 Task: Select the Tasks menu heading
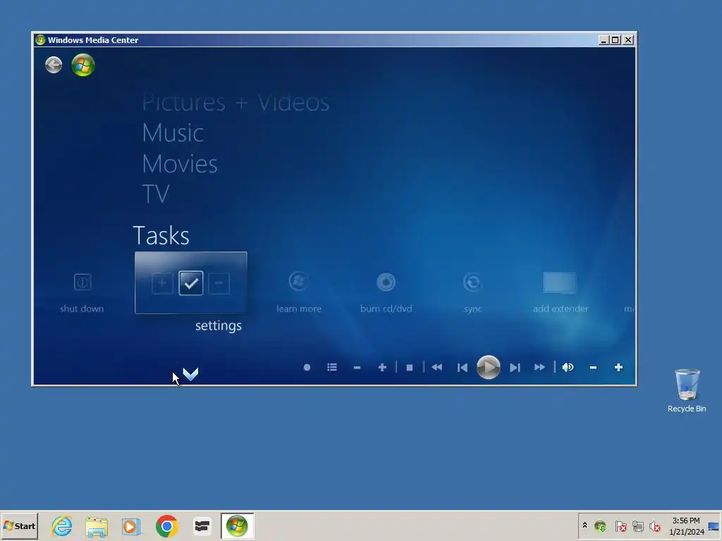point(161,235)
